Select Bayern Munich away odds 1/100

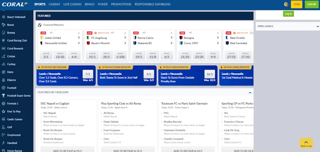[120, 55]
